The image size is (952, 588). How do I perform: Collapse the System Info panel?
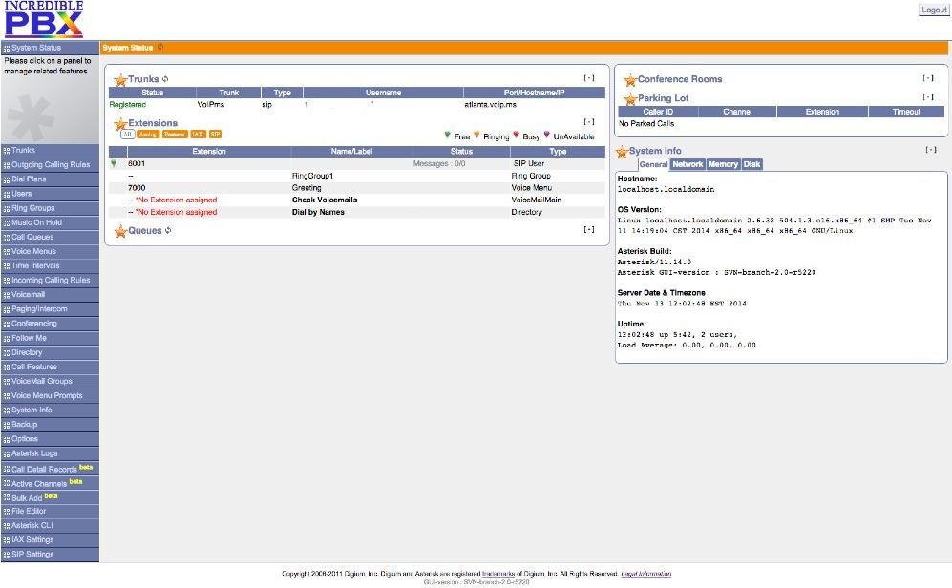[x=931, y=150]
